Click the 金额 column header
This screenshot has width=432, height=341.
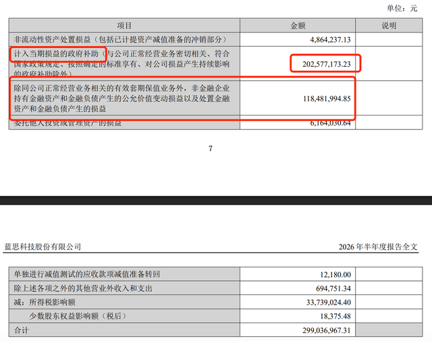(298, 26)
